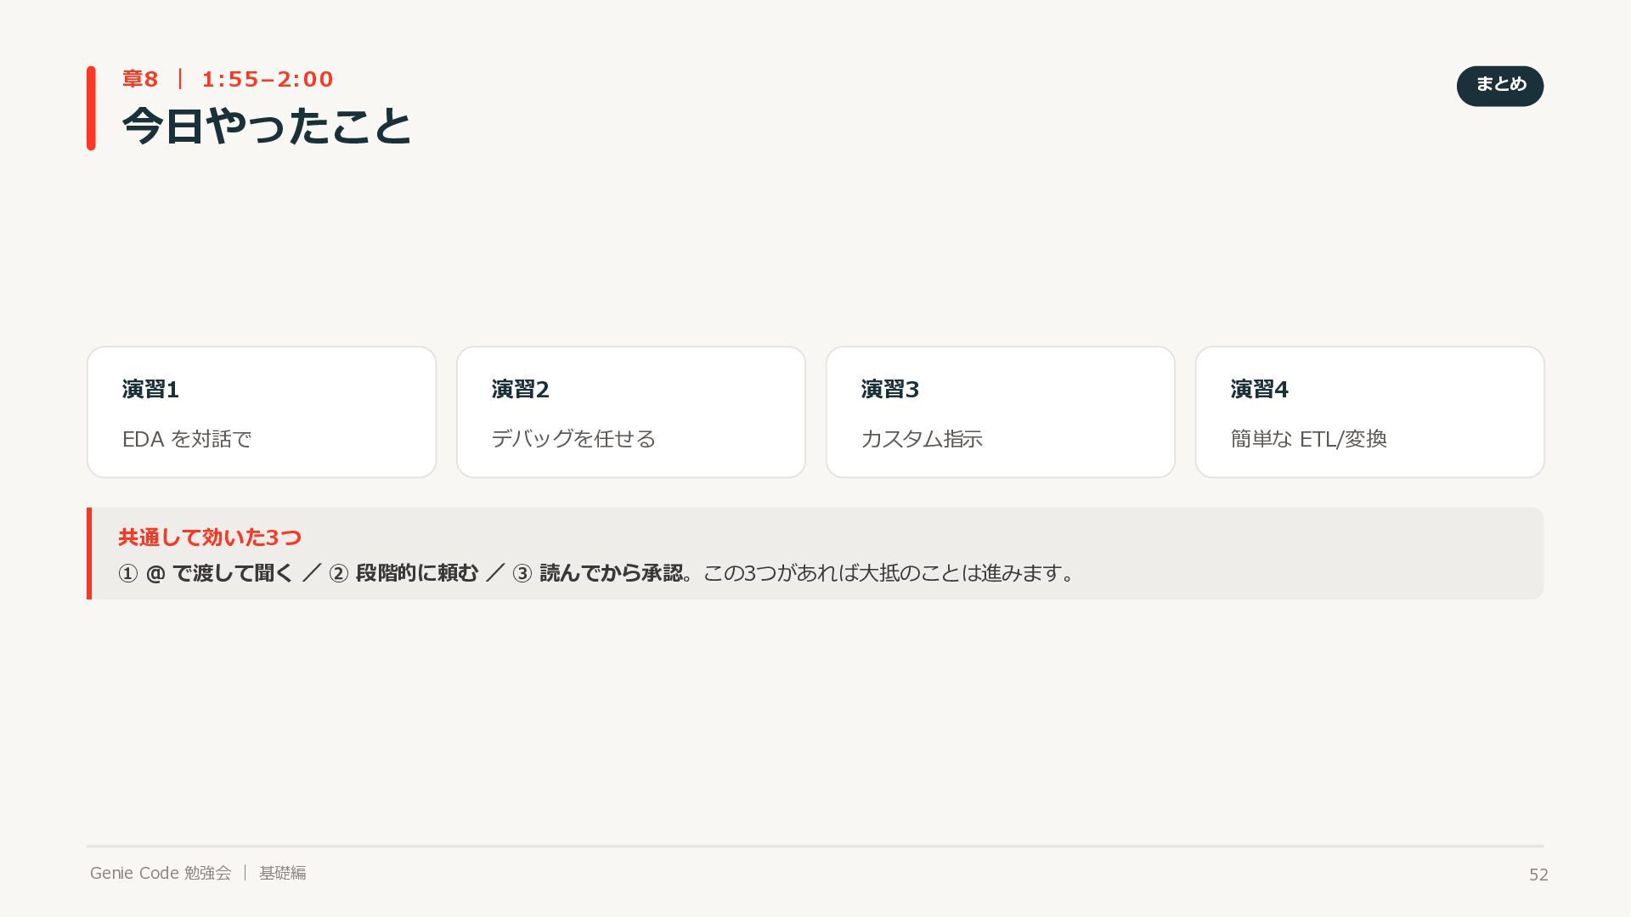The width and height of the screenshot is (1631, 917).
Task: Click the circled ③ 読んでから承認 item
Action: pos(597,573)
